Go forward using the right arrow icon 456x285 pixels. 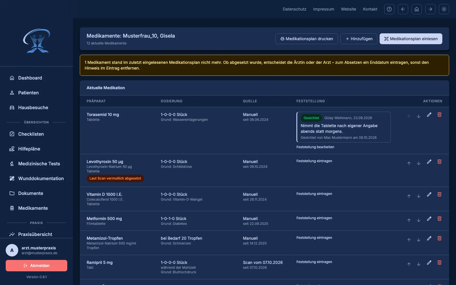pyautogui.click(x=430, y=9)
